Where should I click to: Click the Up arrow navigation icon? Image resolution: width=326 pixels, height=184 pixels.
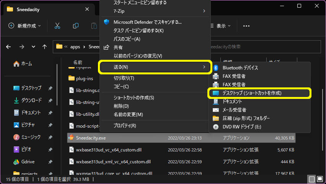[x=45, y=47]
